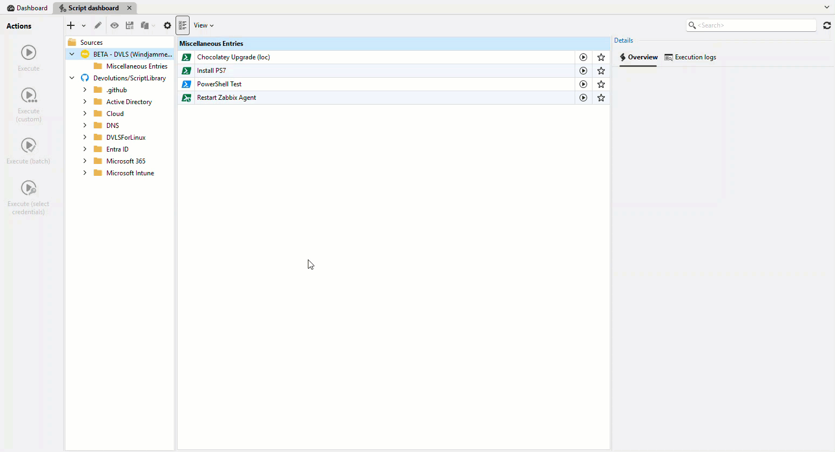Switch to the Dashboard tab

point(27,8)
